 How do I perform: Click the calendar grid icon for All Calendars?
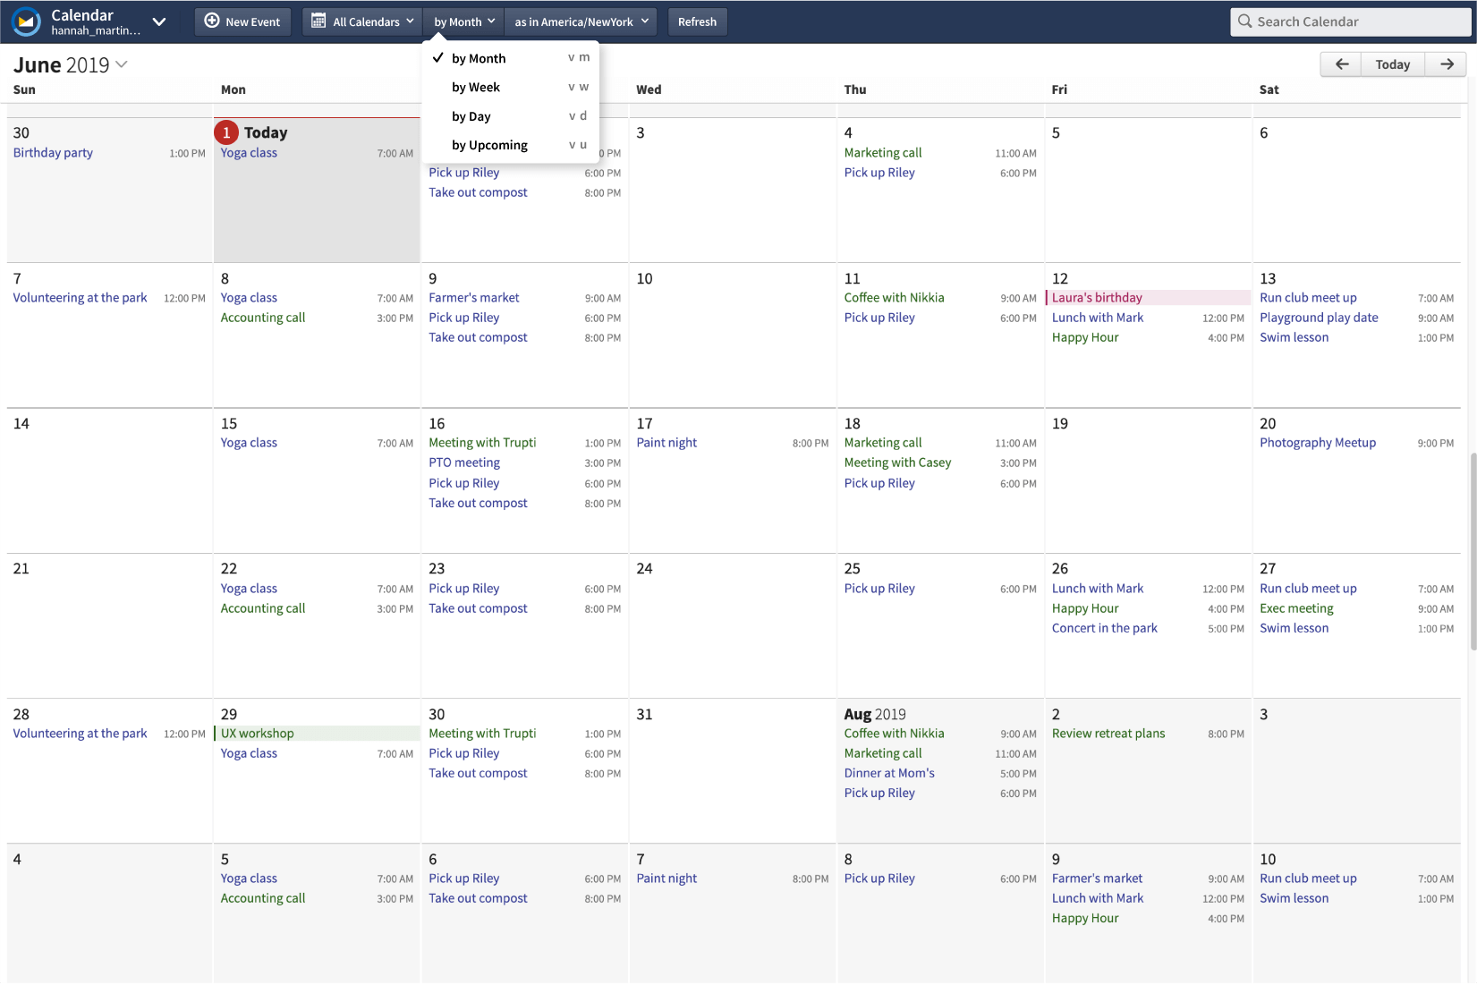[318, 21]
